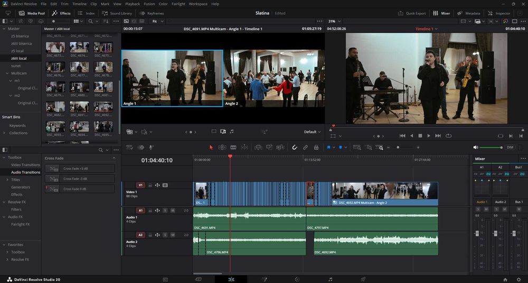The image size is (528, 283).
Task: Toggle the Linked Selection chain icon
Action: tap(305, 147)
